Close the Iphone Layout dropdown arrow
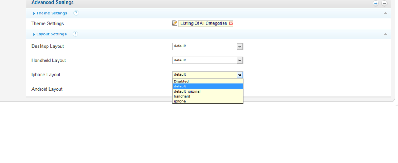Screen dimensions: 398x163 coord(240,75)
